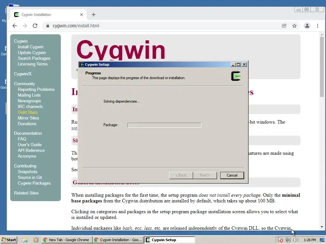Screen dimensions: 326x244
Task: Select the Cygwin Installation browser tab
Action: 48,15
